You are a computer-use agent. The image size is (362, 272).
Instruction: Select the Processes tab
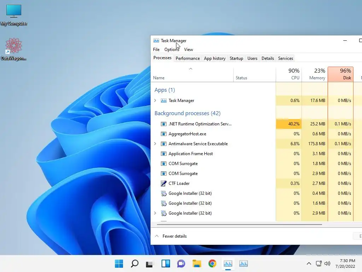click(162, 58)
